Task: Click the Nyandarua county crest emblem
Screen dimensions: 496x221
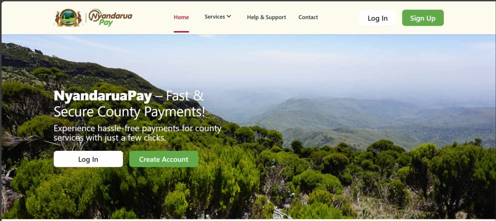Action: tap(68, 18)
